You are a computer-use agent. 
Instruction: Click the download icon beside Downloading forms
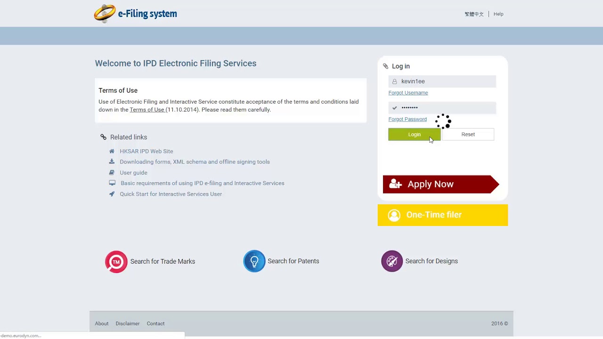click(112, 161)
